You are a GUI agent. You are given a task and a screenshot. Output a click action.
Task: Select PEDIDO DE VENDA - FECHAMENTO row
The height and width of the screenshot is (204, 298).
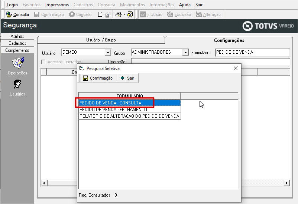point(130,110)
